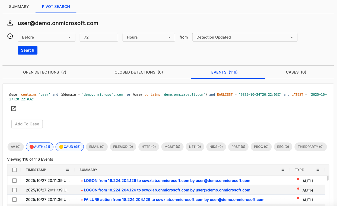Check the FAILURE action row checkbox
This screenshot has height=206, width=337.
click(x=14, y=199)
